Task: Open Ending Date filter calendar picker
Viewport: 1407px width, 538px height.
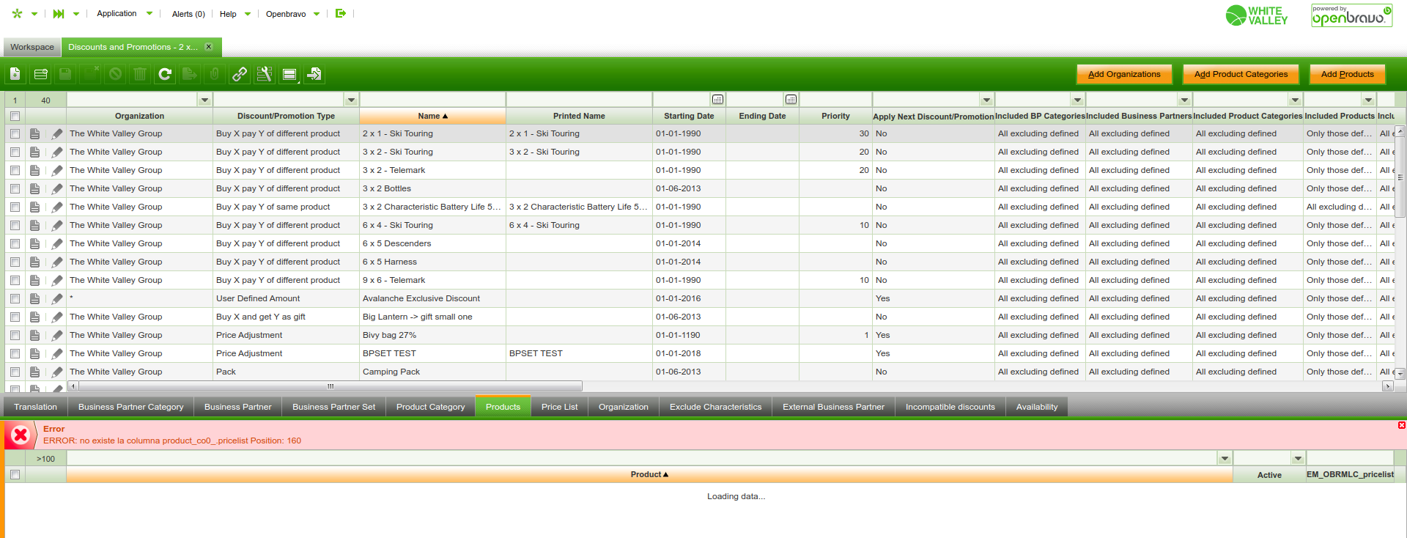Action: 791,100
